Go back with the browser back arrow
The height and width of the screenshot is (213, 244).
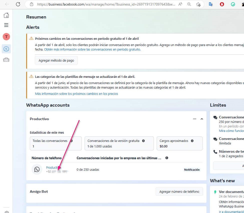7,4
